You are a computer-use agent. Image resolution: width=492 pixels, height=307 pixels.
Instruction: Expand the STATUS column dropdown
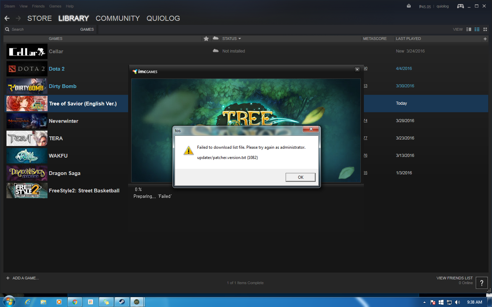coord(232,39)
